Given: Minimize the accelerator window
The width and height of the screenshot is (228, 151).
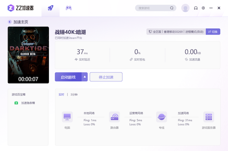Looking at the screenshot, I should (x=211, y=8).
